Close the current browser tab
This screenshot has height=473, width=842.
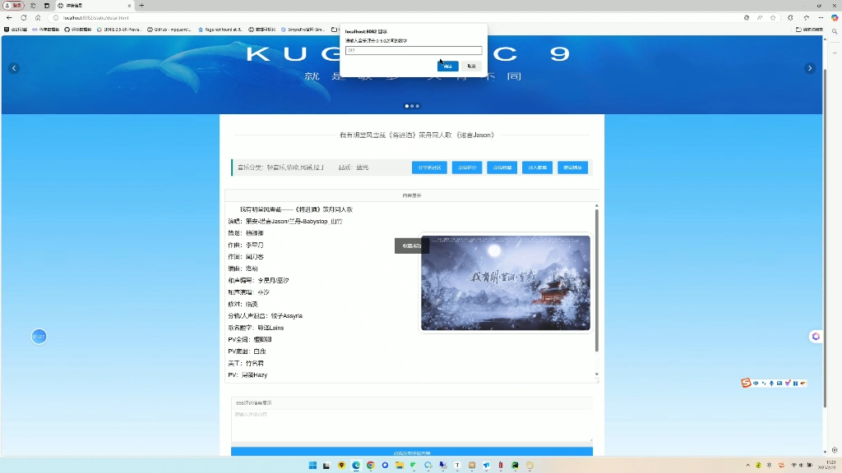tap(129, 6)
